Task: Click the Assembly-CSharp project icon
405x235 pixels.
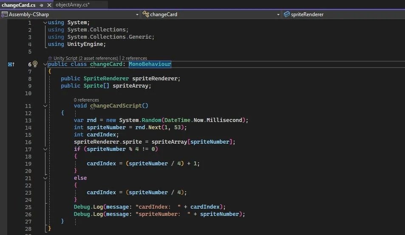Action: 4,14
